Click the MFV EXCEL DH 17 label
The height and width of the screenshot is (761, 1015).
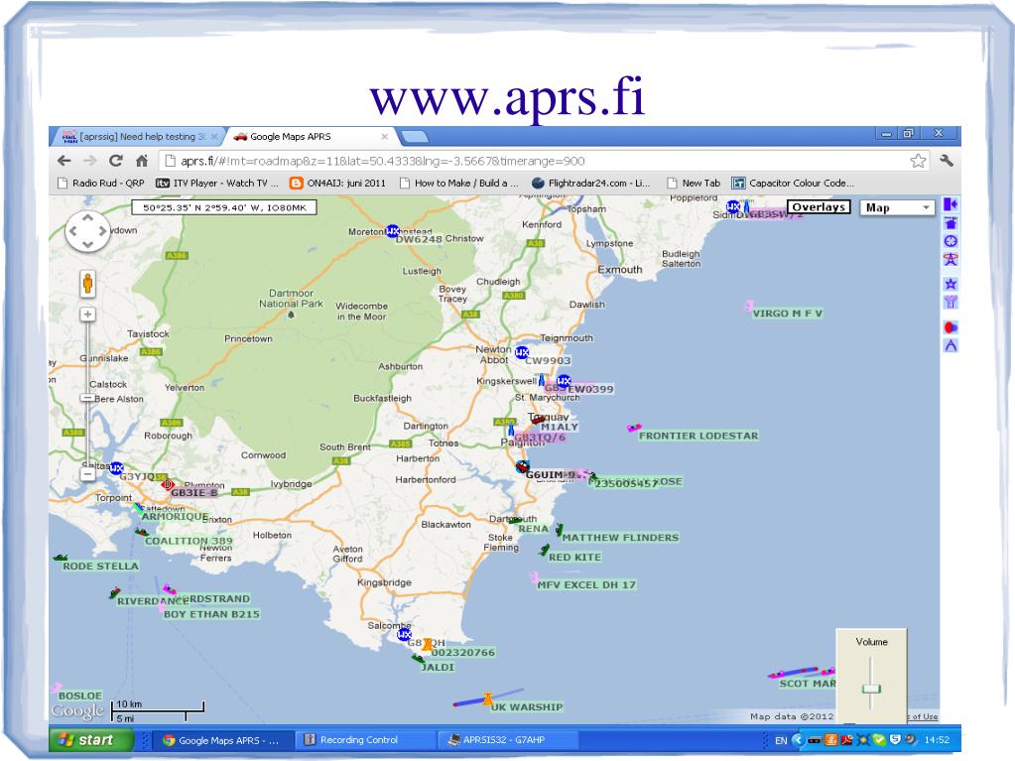coord(586,585)
